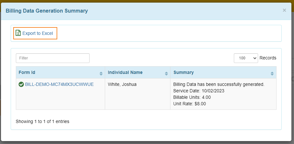Click the Billable Units: 4.00 text
Viewport: 294px width, 144px height.
(192, 97)
